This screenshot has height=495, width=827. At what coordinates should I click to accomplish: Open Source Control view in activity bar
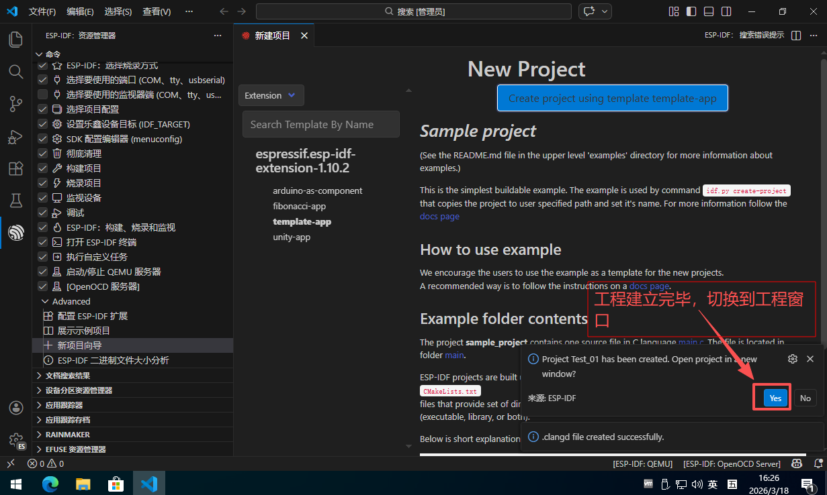click(15, 103)
